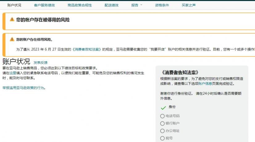Select the 电话号码 radio option
This screenshot has width=255, height=142.
pyautogui.click(x=162, y=116)
